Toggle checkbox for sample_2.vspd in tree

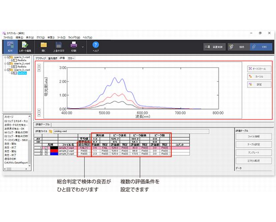click(x=9, y=63)
